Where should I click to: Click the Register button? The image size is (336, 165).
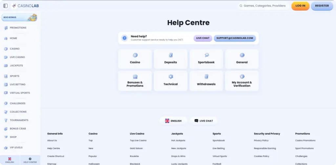[x=322, y=6]
